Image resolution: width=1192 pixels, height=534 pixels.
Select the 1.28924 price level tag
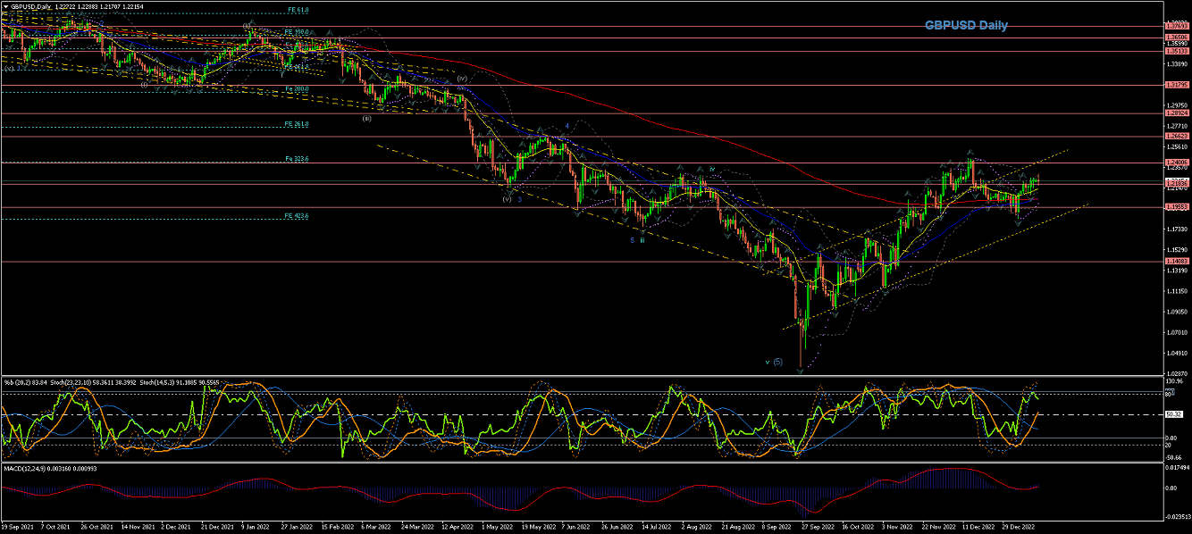(x=1176, y=113)
